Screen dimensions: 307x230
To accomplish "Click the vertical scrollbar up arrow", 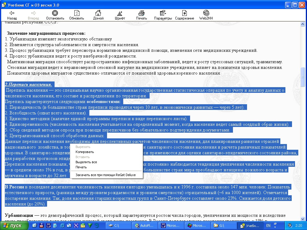I will pyautogui.click(x=303, y=25).
